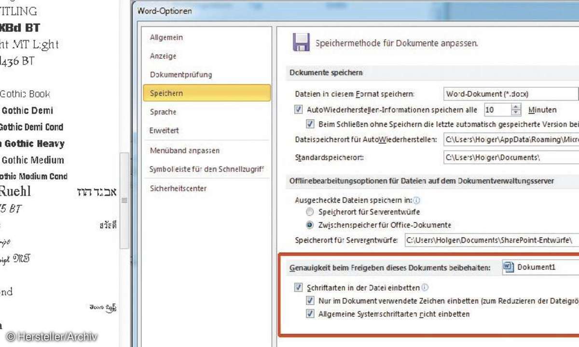Click the Standardspeicherort path field
This screenshot has height=347, width=579.
pos(511,158)
